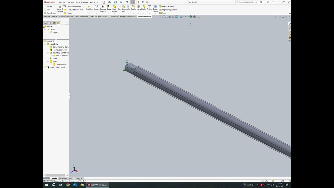Open the Results tool in ribbon
The width and height of the screenshot is (334, 188).
133,8
